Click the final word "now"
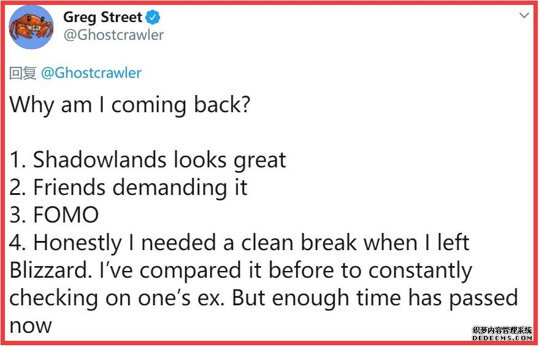 tap(30, 326)
